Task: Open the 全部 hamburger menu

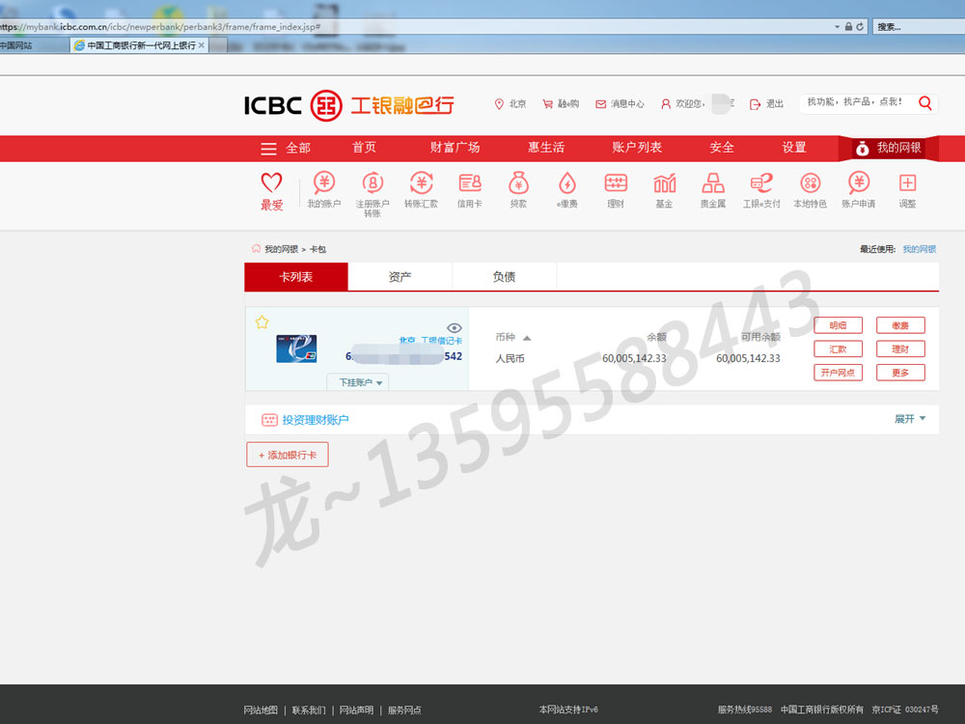Action: [x=286, y=148]
